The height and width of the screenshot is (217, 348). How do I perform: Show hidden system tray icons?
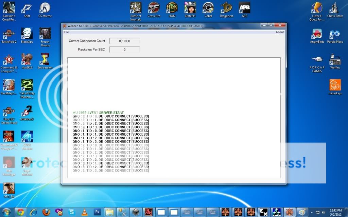[x=312, y=212]
